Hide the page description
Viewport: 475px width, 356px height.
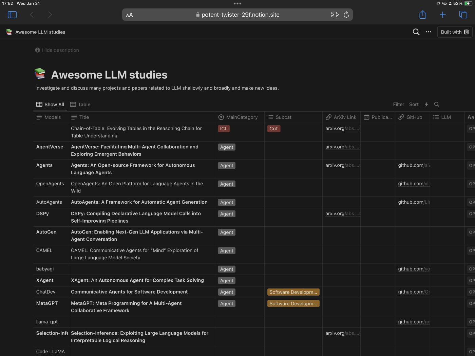[57, 50]
